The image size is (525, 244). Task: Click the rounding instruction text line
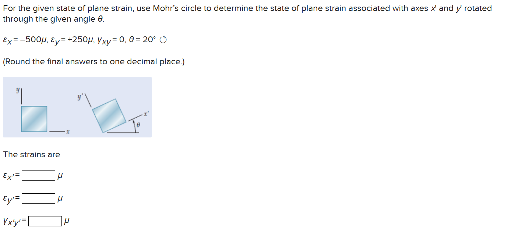pyautogui.click(x=94, y=61)
